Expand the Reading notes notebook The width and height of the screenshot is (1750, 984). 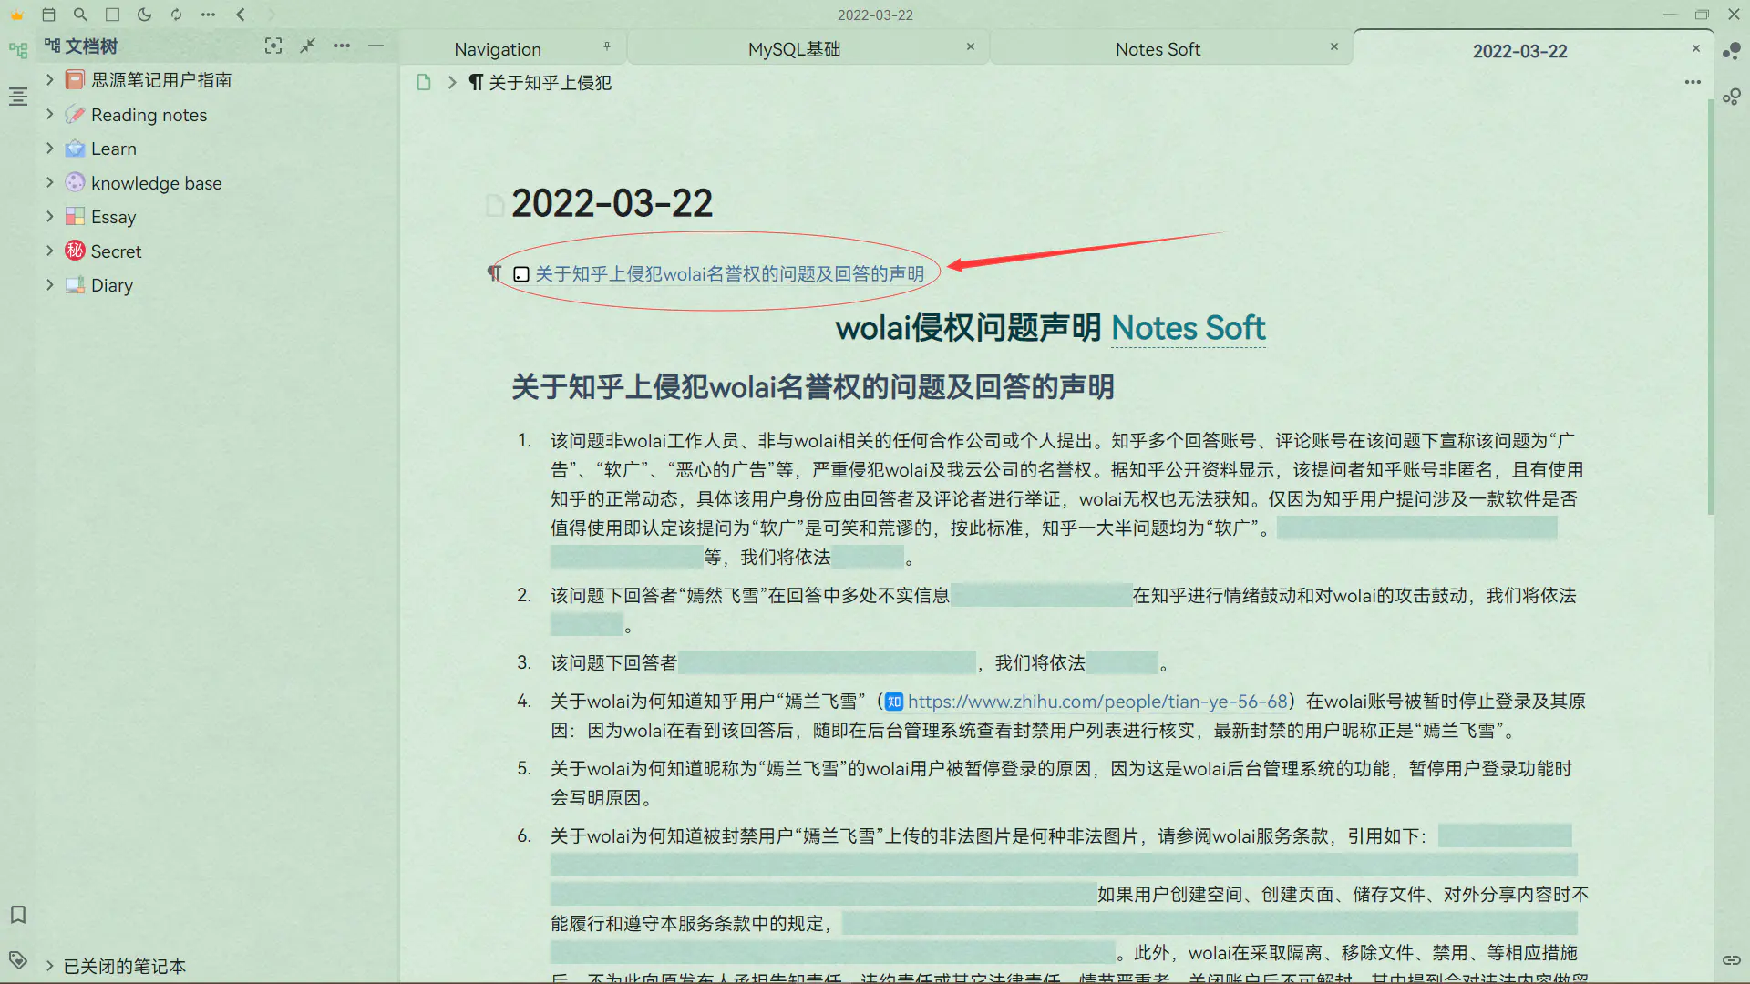click(x=50, y=115)
